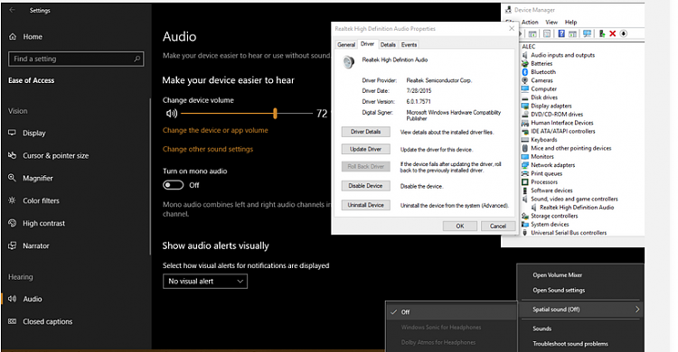Select Universal Serial Bus controllers

569,233
